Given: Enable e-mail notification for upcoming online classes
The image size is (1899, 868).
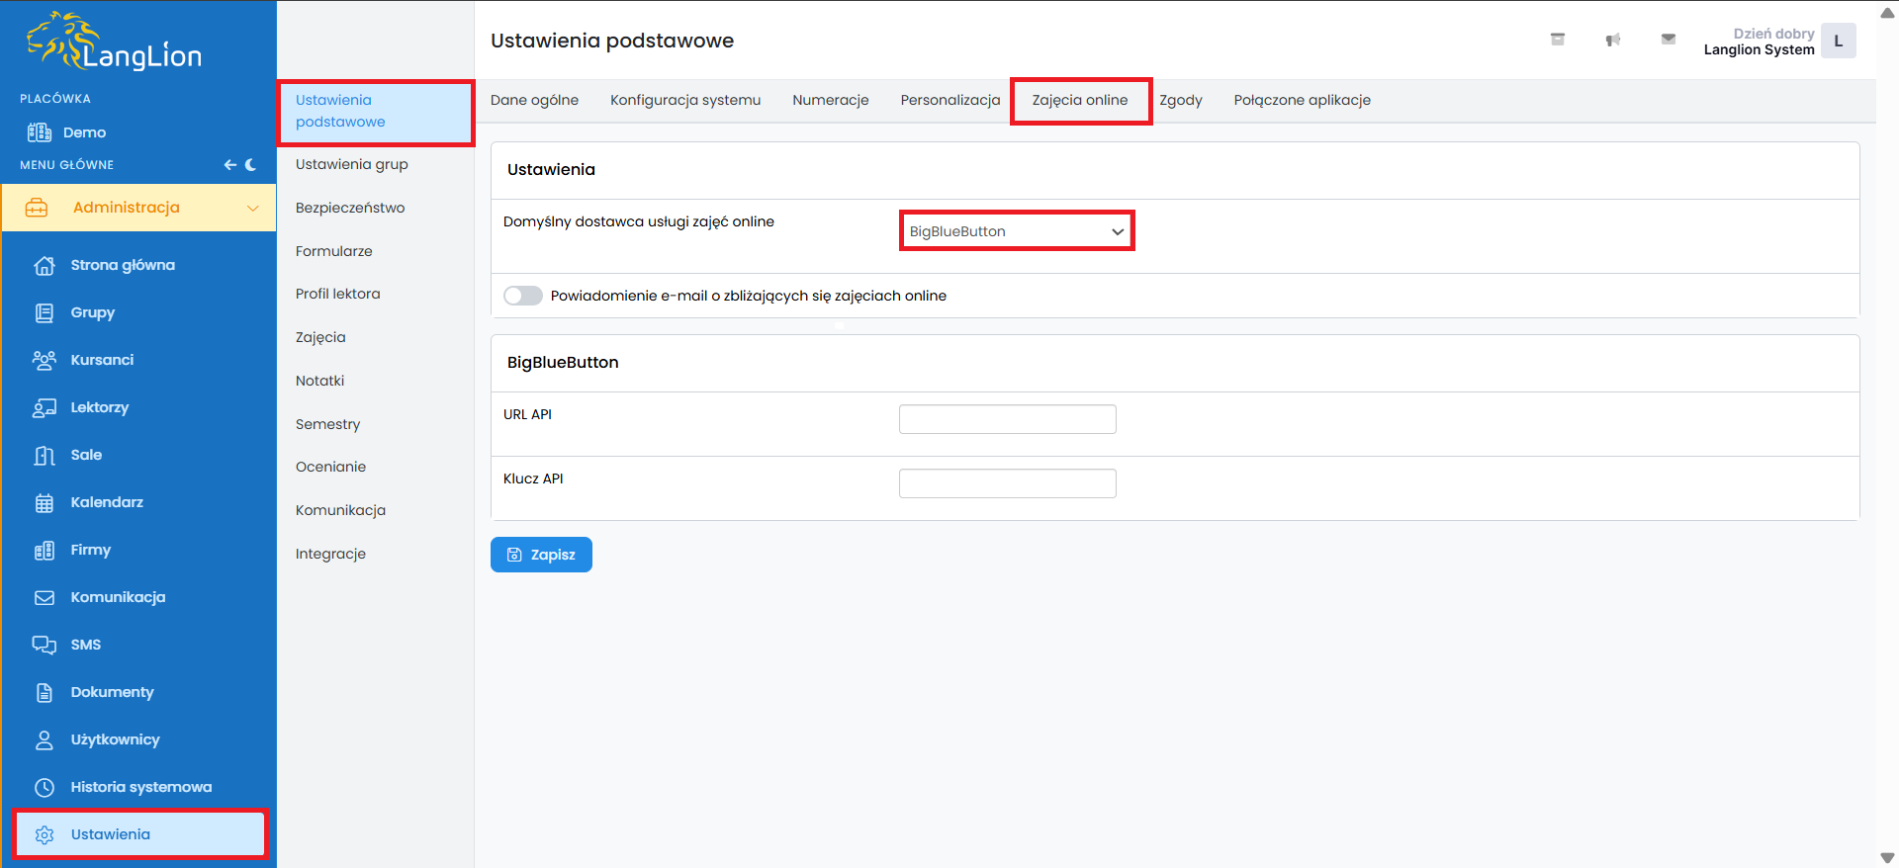Looking at the screenshot, I should pyautogui.click(x=522, y=296).
